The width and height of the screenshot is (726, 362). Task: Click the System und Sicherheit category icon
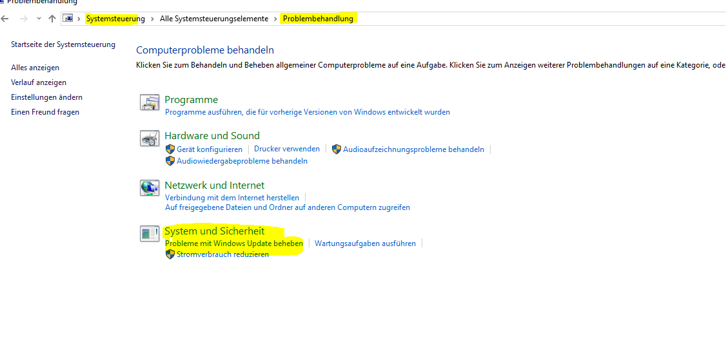click(150, 233)
